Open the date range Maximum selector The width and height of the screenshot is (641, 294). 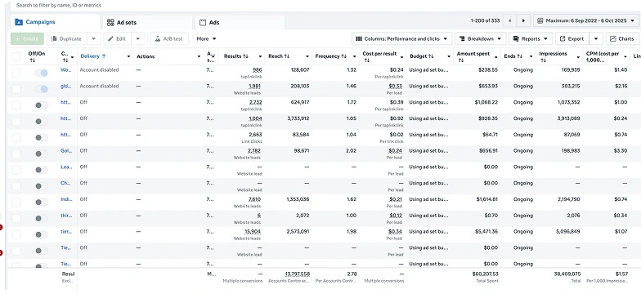(585, 20)
